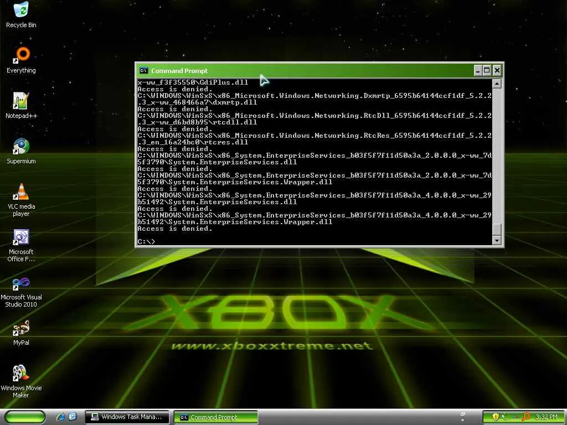This screenshot has width=567, height=425.
Task: Select the Supermium browser desktop icon
Action: 21,151
